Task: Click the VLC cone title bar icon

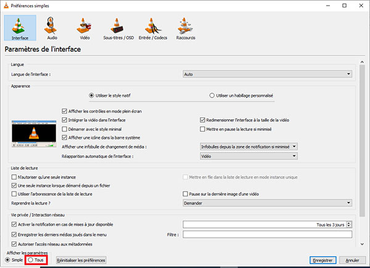Action: click(x=6, y=6)
